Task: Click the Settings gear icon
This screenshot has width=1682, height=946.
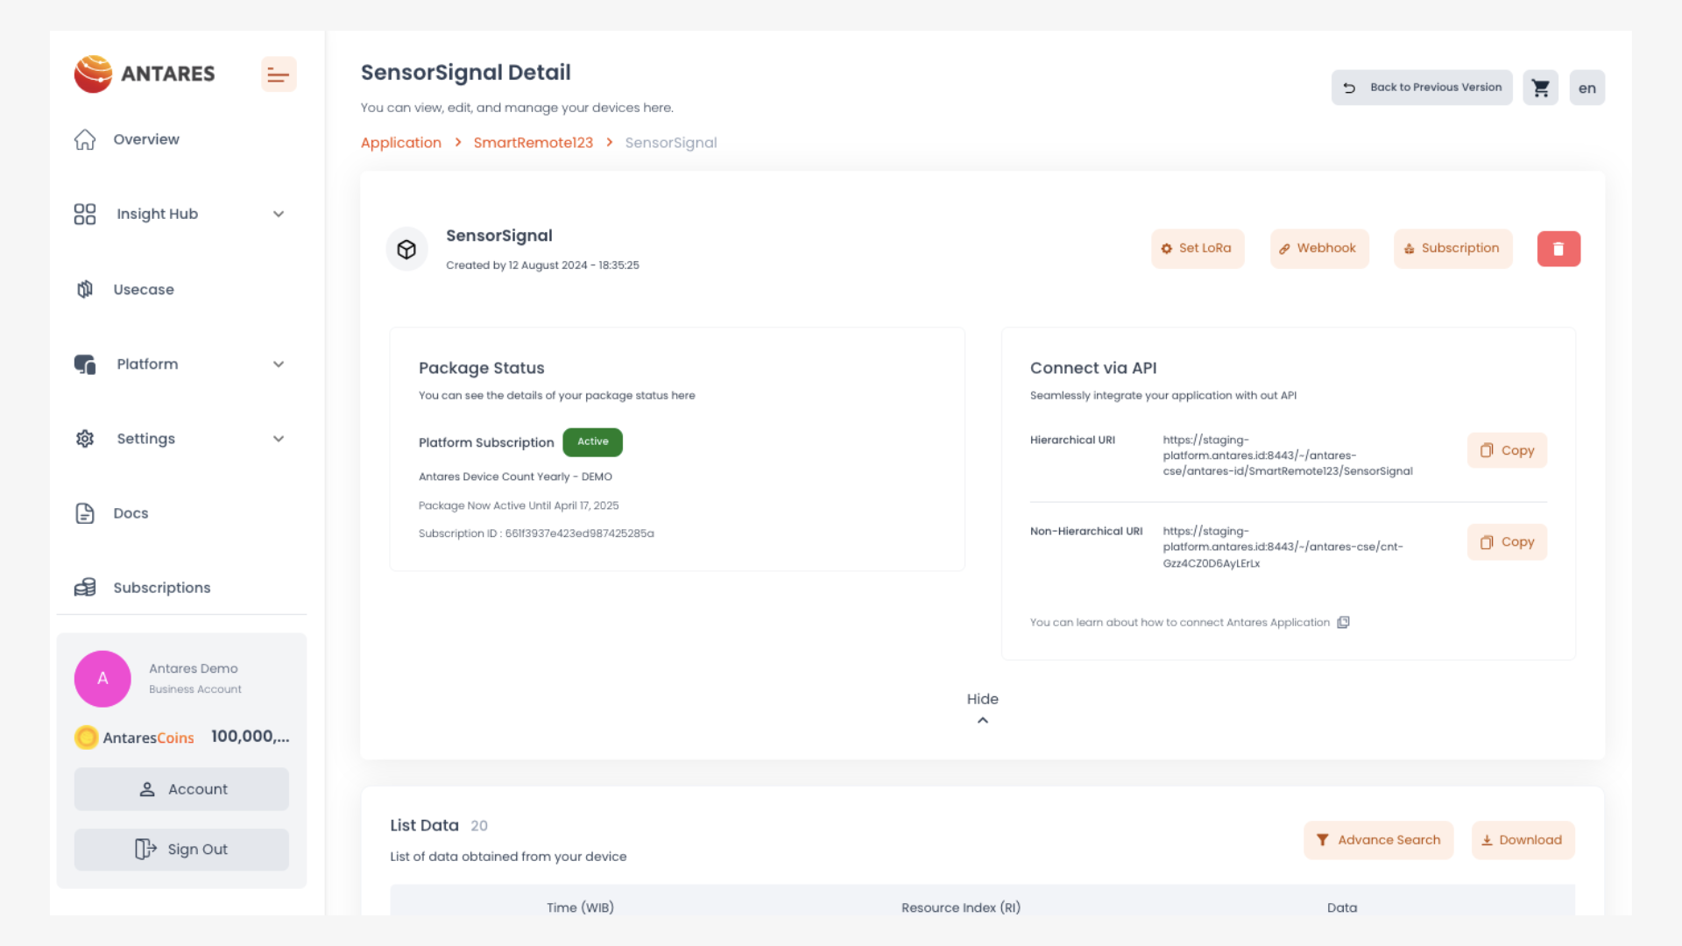Action: [x=85, y=439]
